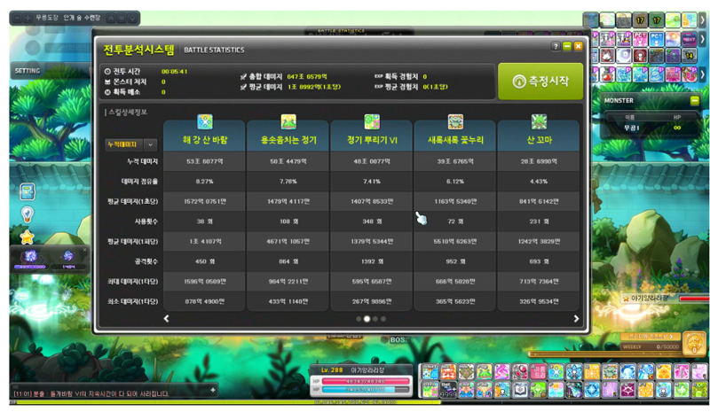Collapse the MONSTER panel

695,100
